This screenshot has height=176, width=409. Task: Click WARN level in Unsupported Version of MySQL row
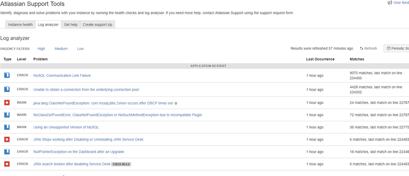(x=22, y=127)
